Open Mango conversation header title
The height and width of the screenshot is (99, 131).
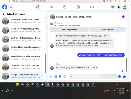[74, 17]
